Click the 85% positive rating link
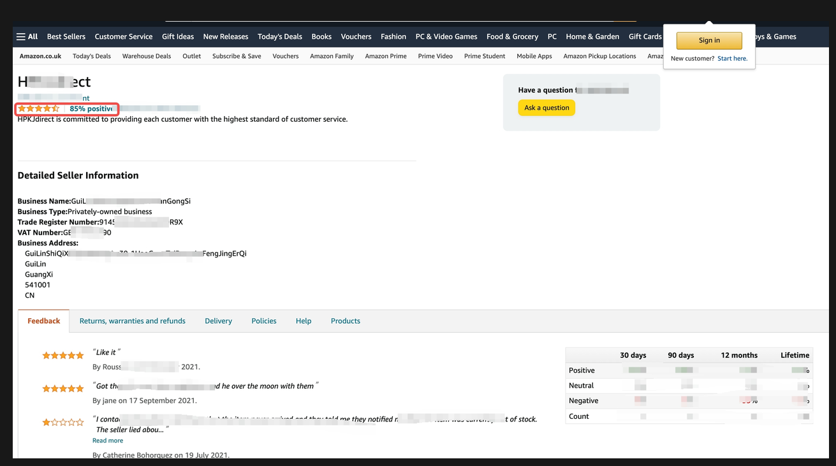836x466 pixels. pyautogui.click(x=91, y=108)
